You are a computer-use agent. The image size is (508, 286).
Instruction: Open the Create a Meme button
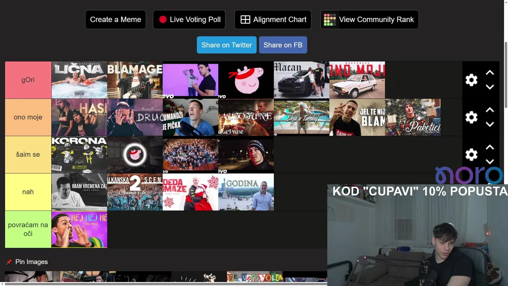(115, 19)
